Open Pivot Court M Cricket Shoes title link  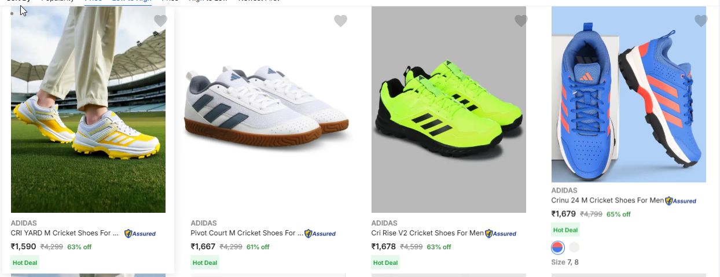243,233
